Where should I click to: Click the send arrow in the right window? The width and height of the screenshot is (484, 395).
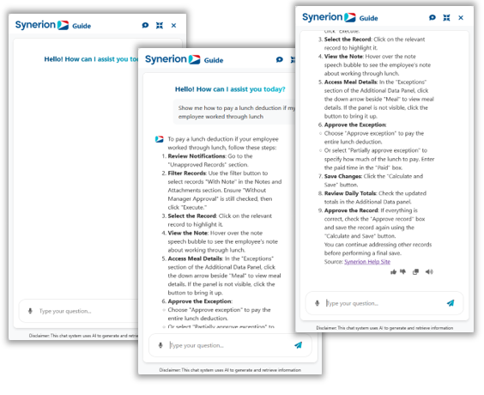pos(451,303)
